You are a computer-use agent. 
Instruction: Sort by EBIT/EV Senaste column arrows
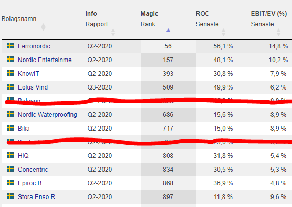[x=278, y=32]
